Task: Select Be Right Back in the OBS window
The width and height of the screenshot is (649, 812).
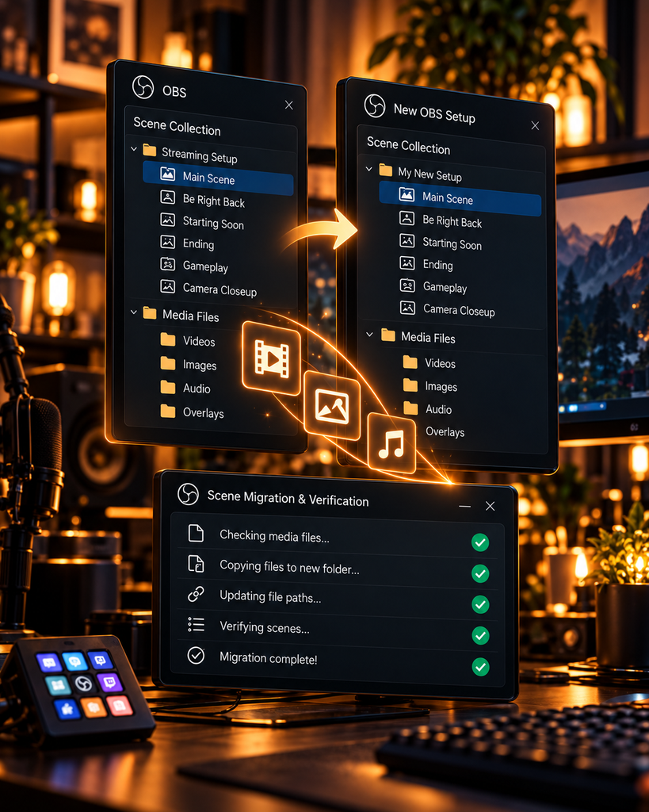Action: (x=213, y=201)
